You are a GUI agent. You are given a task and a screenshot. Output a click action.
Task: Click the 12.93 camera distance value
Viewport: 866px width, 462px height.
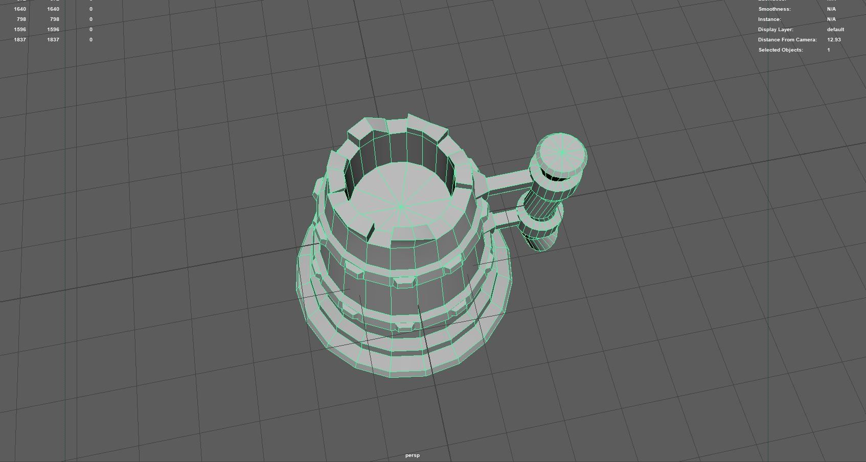[x=834, y=40]
